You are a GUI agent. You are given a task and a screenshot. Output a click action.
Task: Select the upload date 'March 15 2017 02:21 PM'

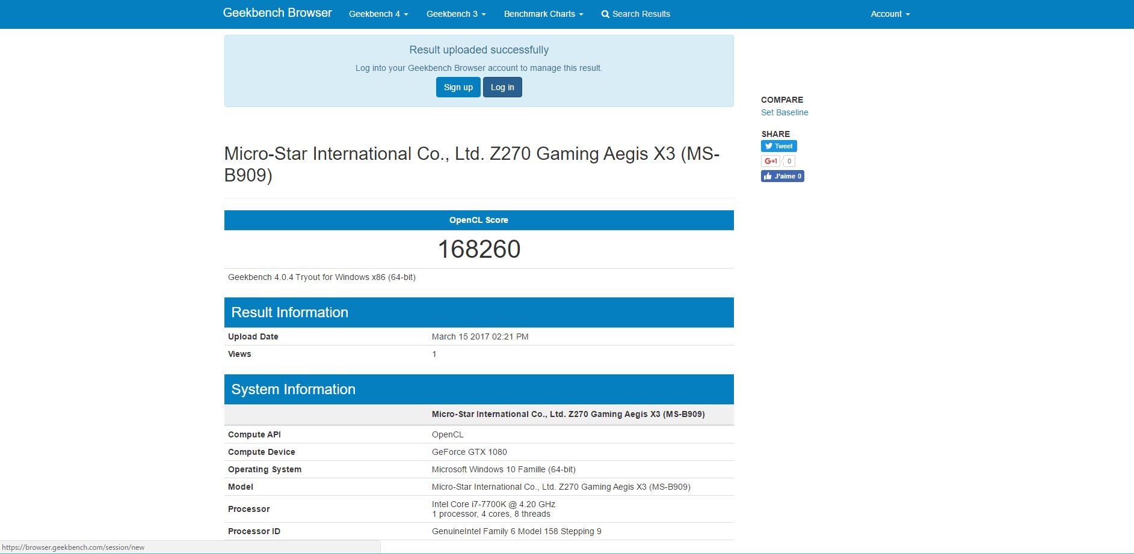point(480,336)
